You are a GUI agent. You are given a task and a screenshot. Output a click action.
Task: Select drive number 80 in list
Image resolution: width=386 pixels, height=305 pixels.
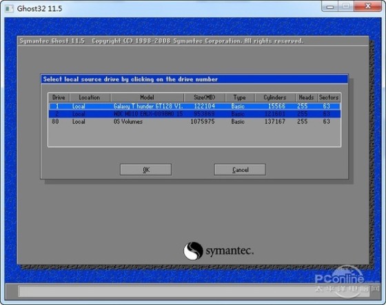coord(55,121)
